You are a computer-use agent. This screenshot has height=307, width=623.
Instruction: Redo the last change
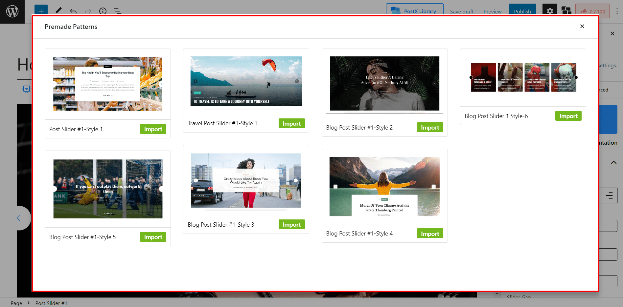pos(88,11)
